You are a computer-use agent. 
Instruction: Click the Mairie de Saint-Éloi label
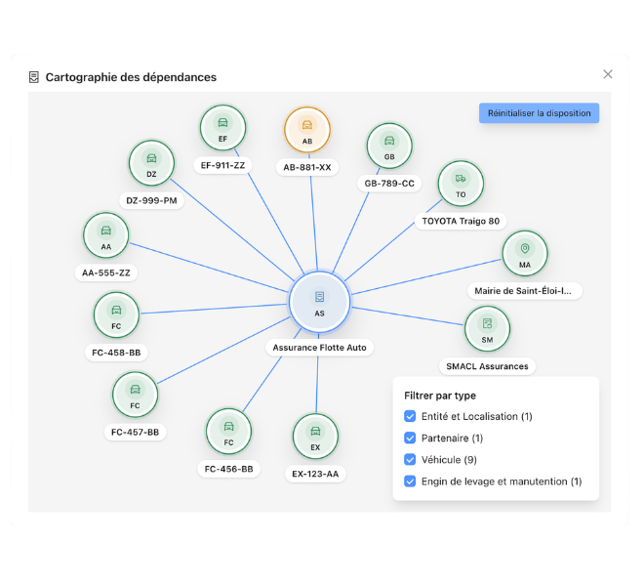pyautogui.click(x=525, y=291)
